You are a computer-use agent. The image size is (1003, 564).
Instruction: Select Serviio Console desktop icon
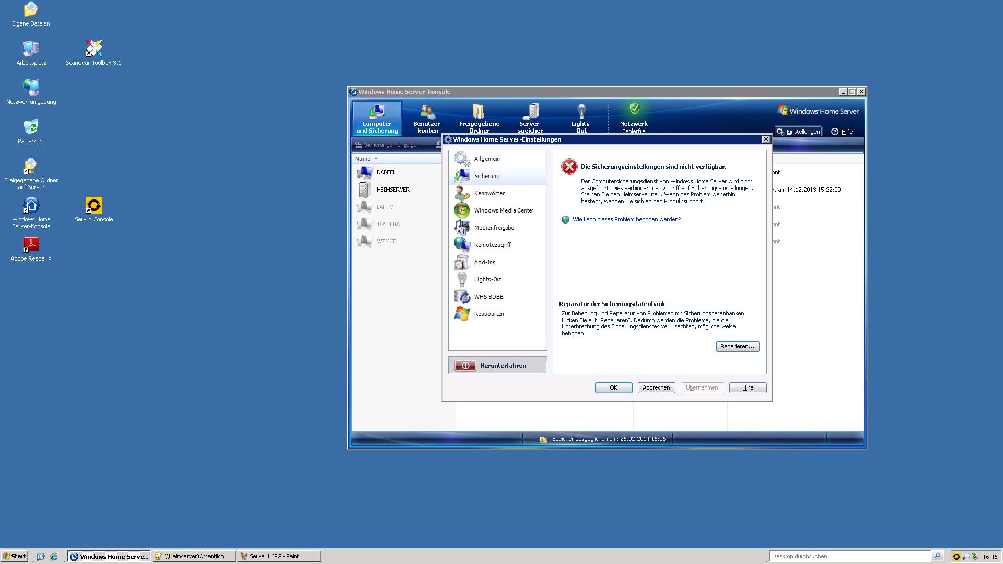[94, 210]
